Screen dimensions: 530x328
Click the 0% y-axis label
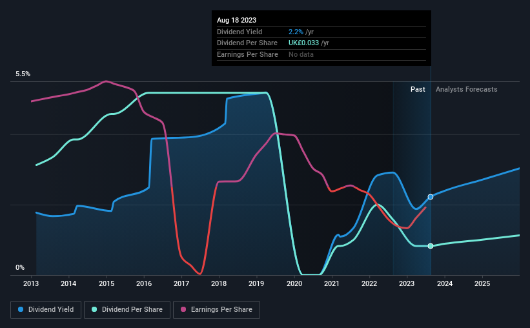tap(20, 267)
